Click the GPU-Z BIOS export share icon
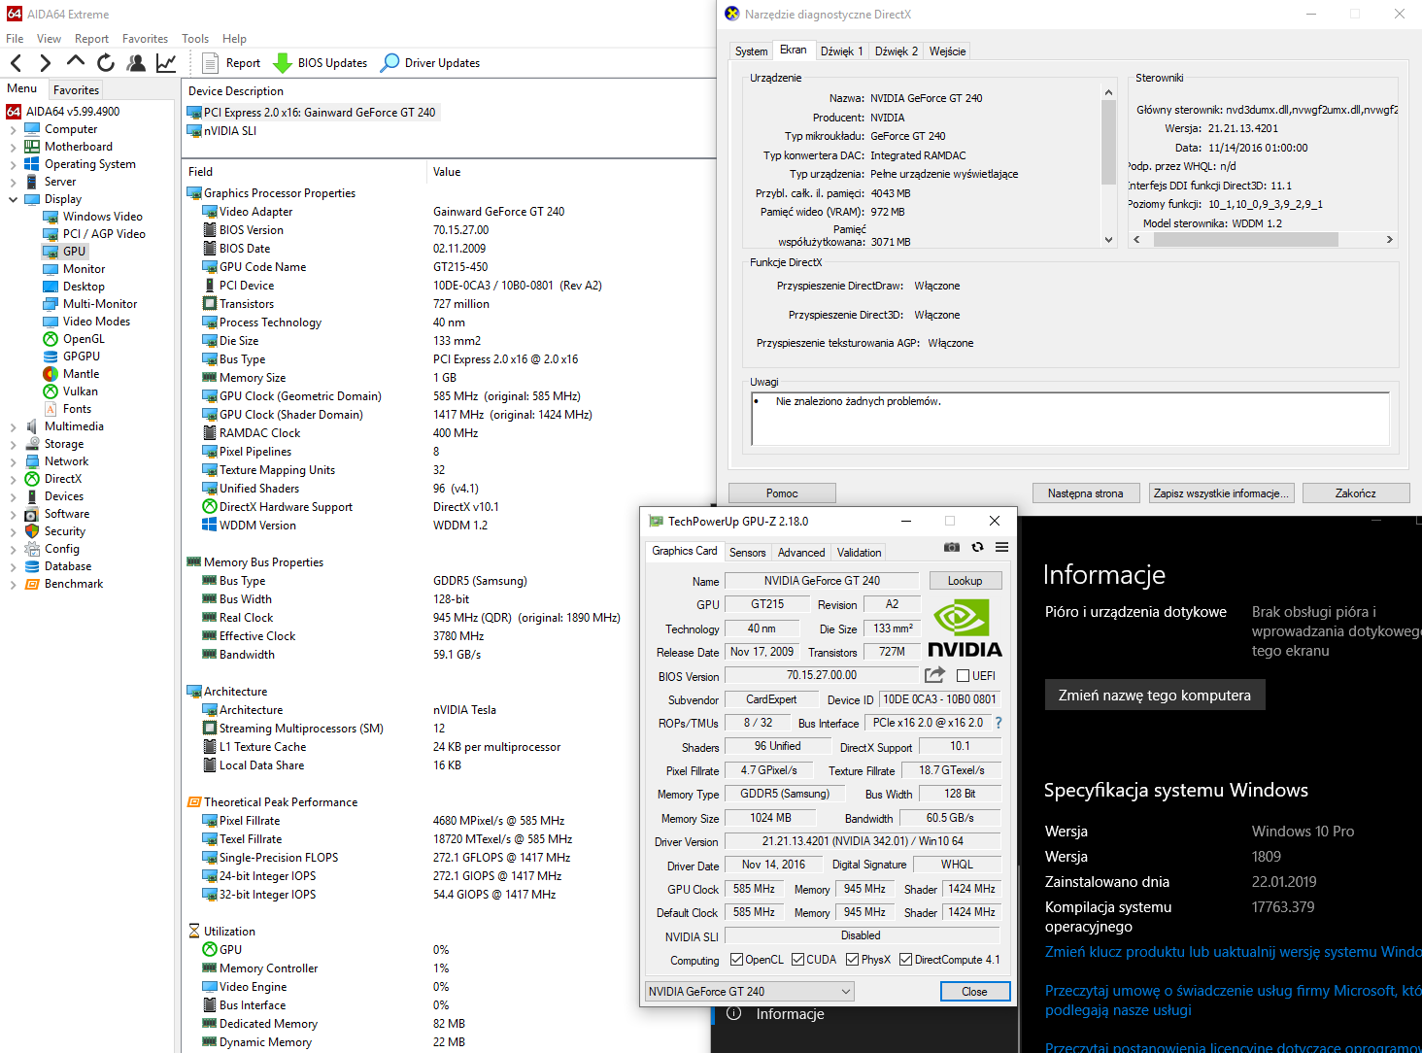 [934, 675]
